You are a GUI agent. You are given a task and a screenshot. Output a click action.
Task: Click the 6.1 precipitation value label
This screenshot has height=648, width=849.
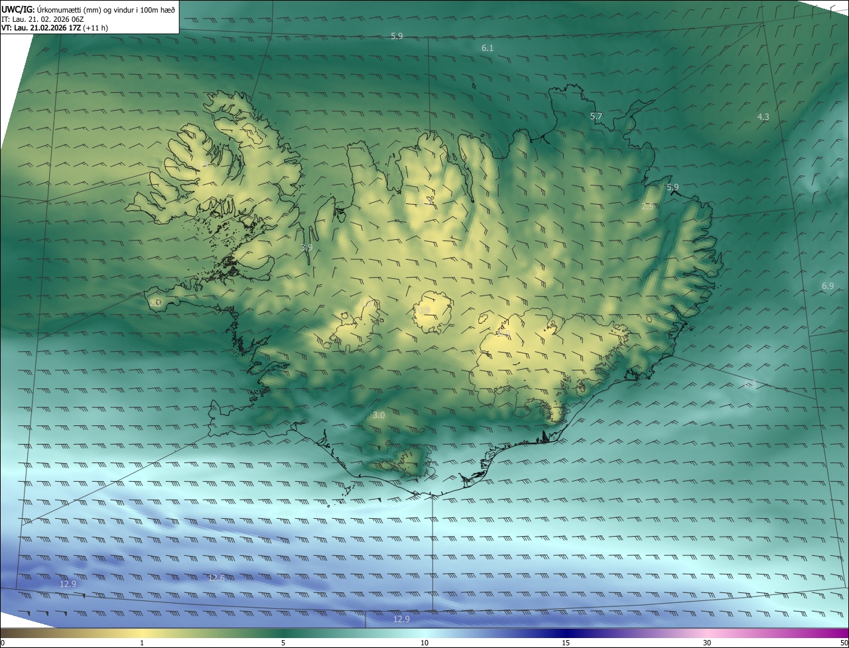[x=488, y=48]
